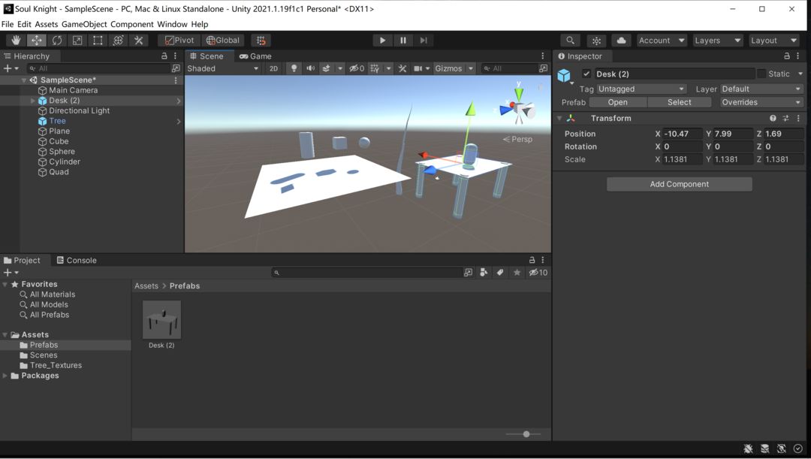
Task: Click Add Component button
Action: point(679,184)
